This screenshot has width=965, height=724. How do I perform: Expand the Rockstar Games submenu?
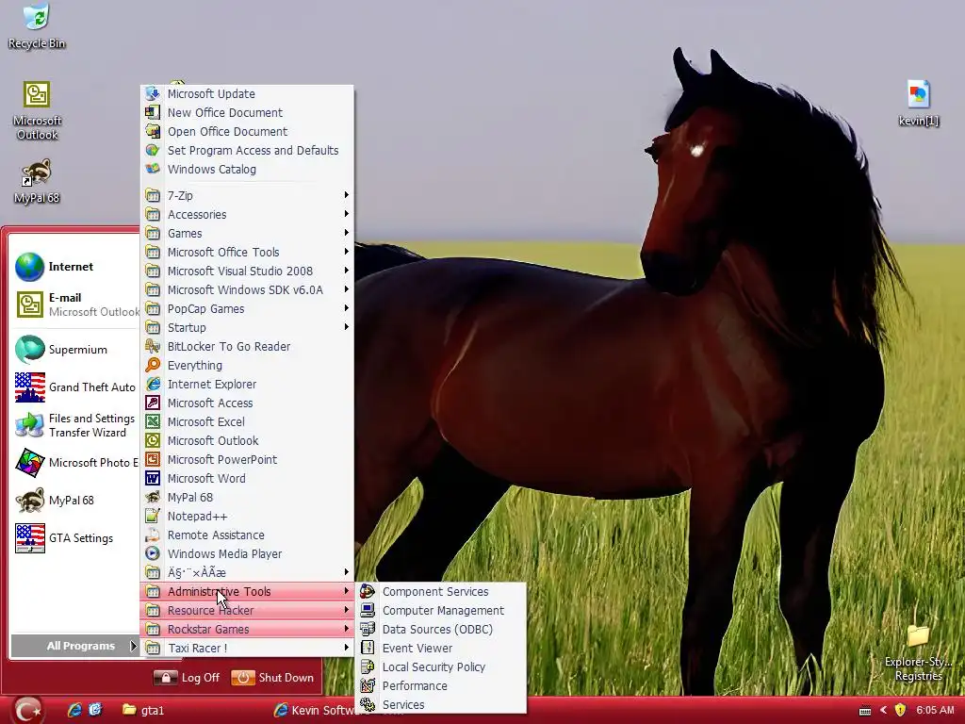coord(248,629)
